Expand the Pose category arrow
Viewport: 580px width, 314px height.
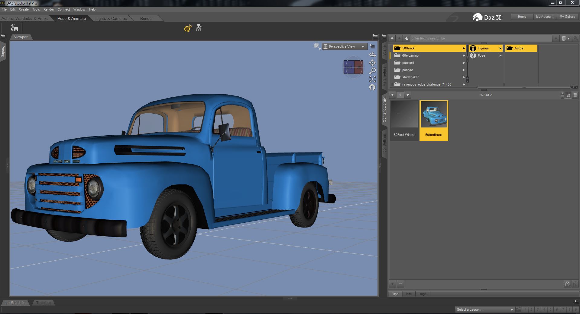coord(500,55)
